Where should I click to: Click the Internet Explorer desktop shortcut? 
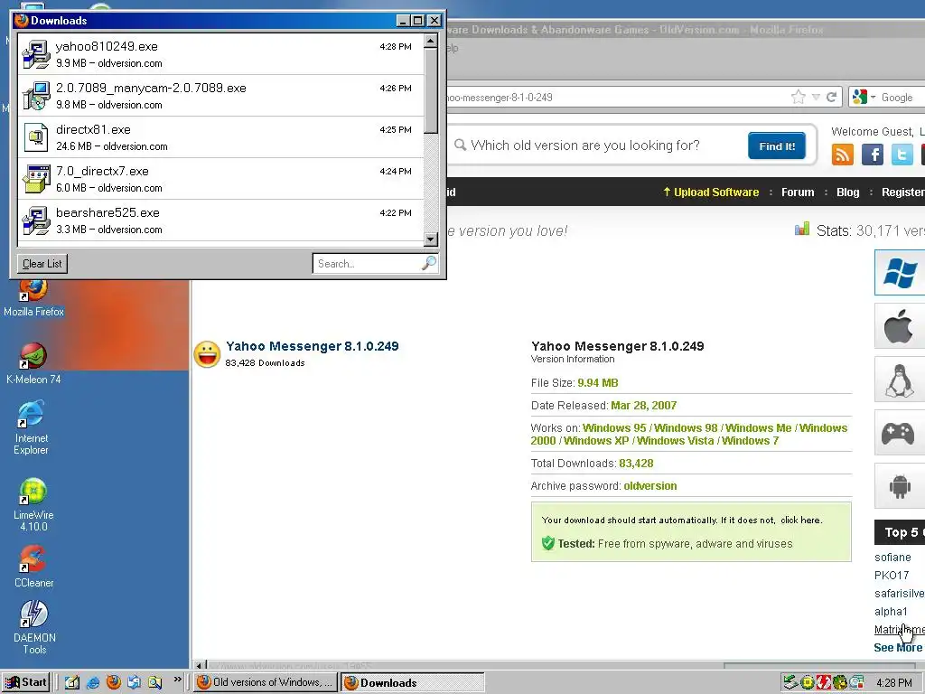pos(32,427)
